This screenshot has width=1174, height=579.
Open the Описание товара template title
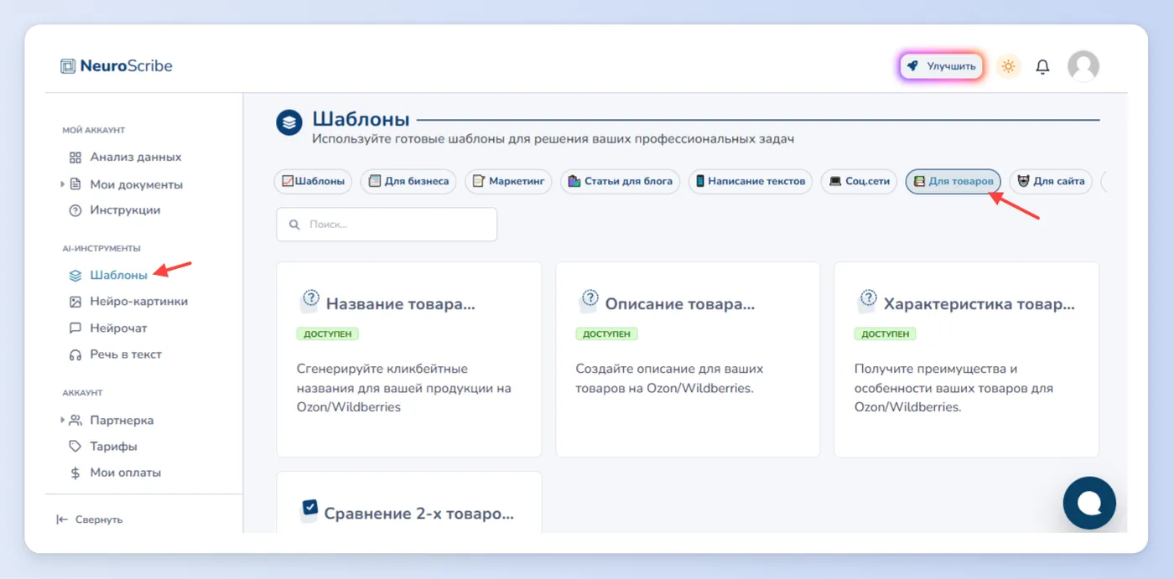pos(680,304)
